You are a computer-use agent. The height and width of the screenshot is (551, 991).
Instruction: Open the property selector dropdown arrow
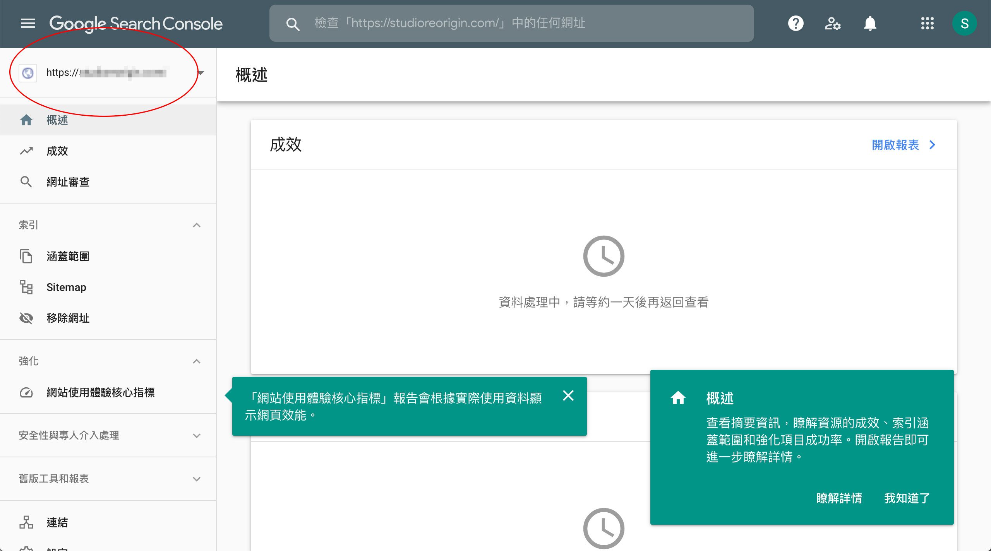click(201, 73)
